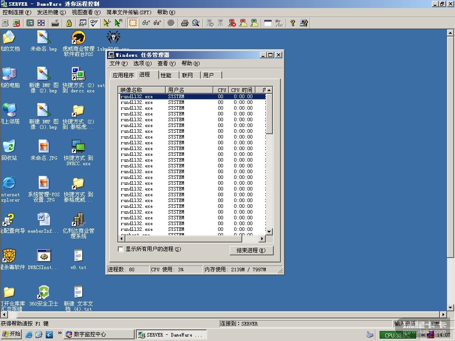Click the yellow question mark help icon
The height and width of the screenshot is (341, 455).
pyautogui.click(x=293, y=23)
